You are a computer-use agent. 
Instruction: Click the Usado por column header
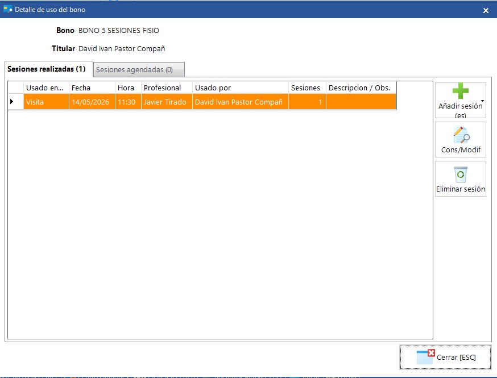(x=241, y=88)
